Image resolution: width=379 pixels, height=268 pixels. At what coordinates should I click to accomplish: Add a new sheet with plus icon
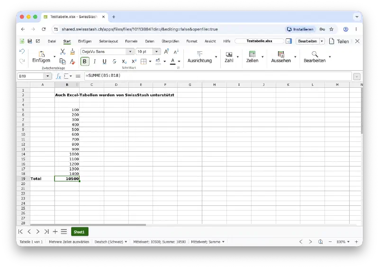[55, 231]
